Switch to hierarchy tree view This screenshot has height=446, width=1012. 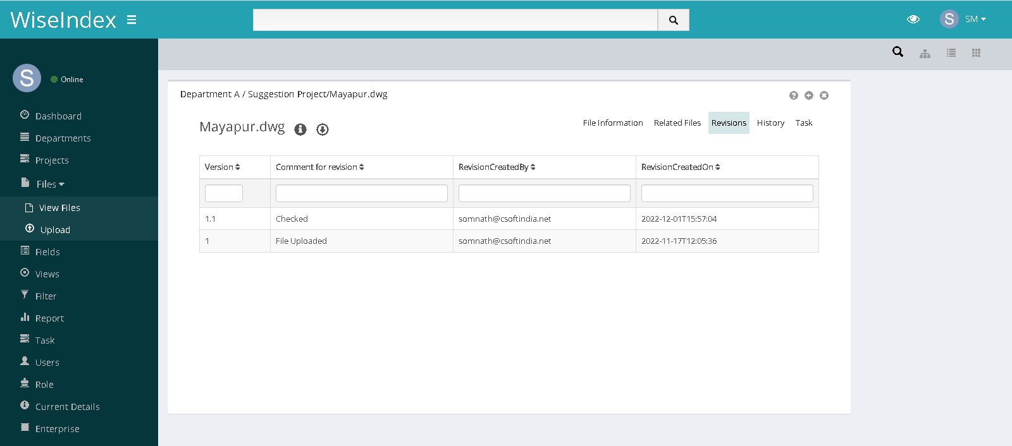pos(925,53)
